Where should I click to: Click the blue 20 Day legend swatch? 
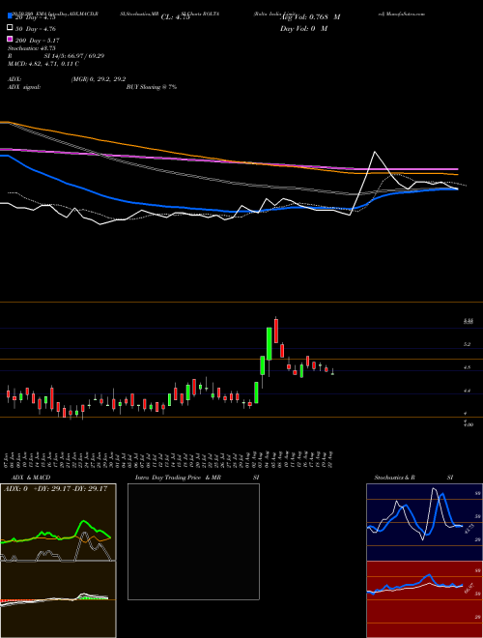pos(10,17)
